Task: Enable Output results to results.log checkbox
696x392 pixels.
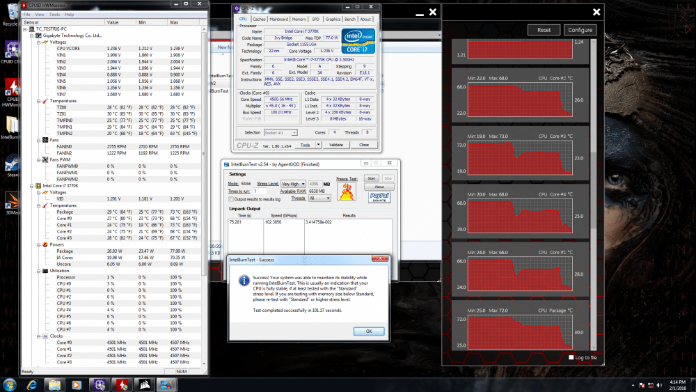Action: tap(231, 199)
